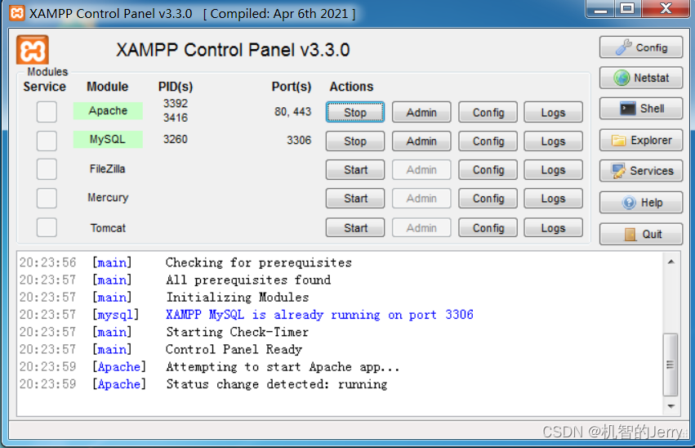Viewport: 695px width, 448px height.
Task: Open the FileZilla Config menu
Action: click(488, 170)
